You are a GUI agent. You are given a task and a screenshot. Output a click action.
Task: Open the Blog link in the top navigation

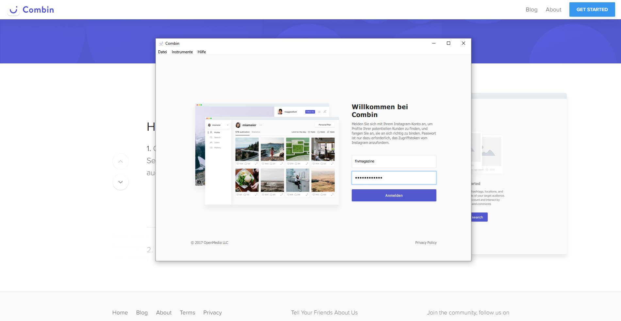[531, 9]
